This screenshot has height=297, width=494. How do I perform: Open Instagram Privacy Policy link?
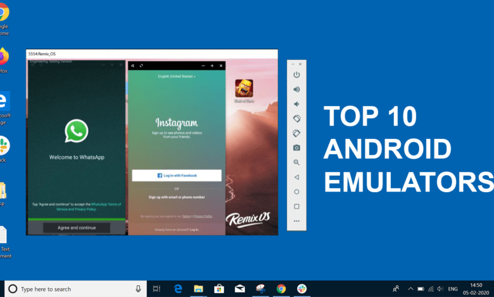(203, 216)
